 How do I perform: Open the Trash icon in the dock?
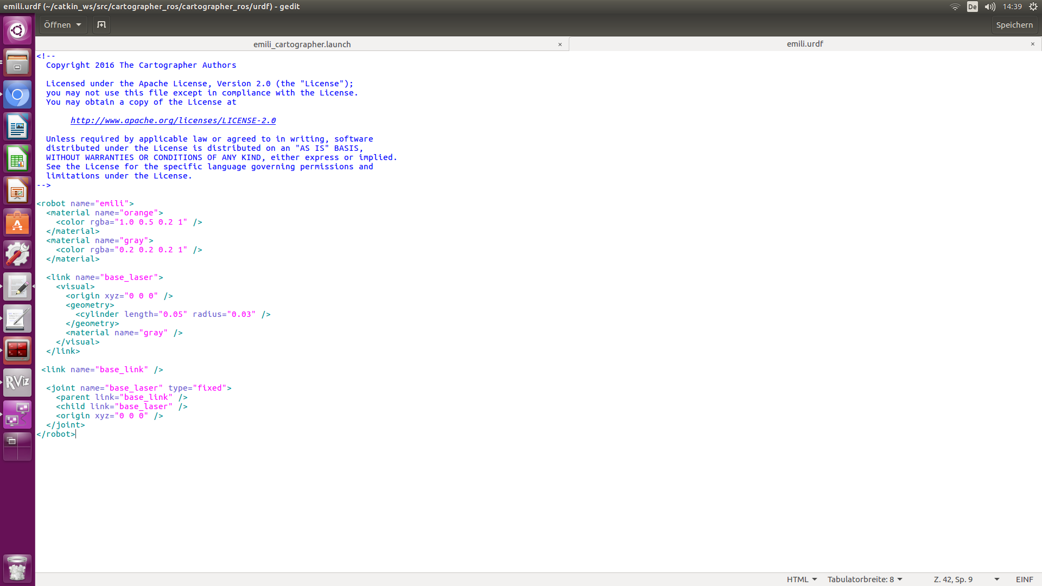click(x=17, y=569)
